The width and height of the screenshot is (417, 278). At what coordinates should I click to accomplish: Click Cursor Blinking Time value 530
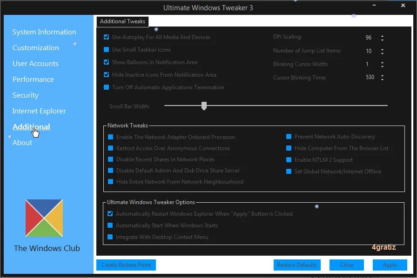[370, 77]
